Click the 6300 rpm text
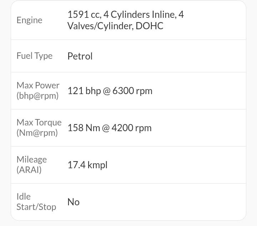This screenshot has height=226, width=257. point(132,91)
